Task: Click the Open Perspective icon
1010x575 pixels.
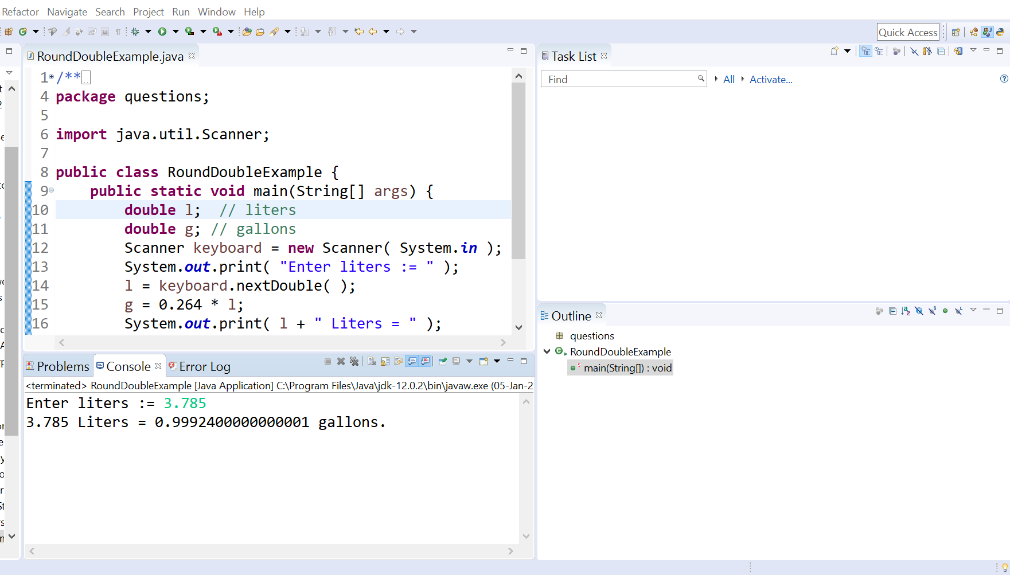Action: click(956, 32)
